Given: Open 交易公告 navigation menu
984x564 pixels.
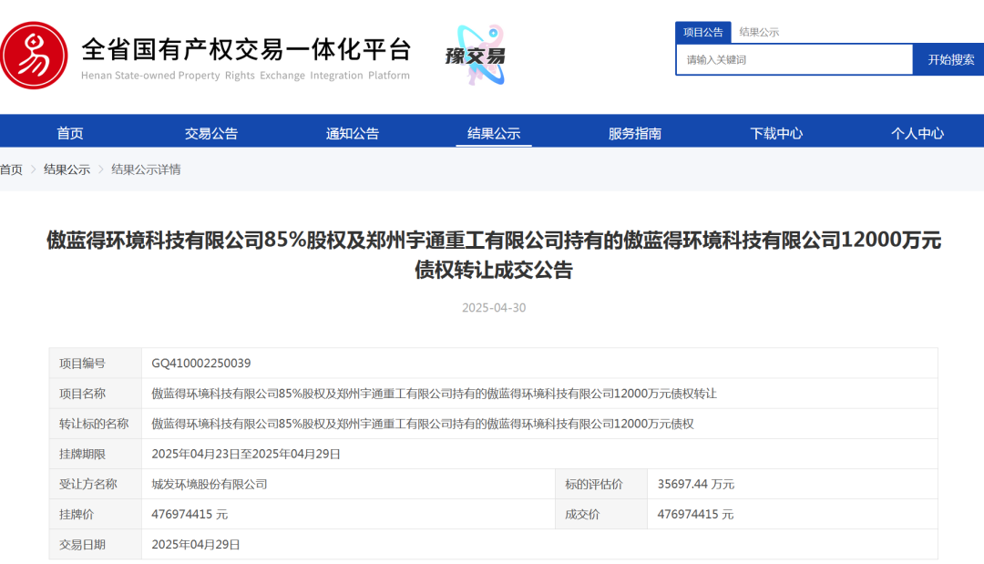Looking at the screenshot, I should point(211,133).
